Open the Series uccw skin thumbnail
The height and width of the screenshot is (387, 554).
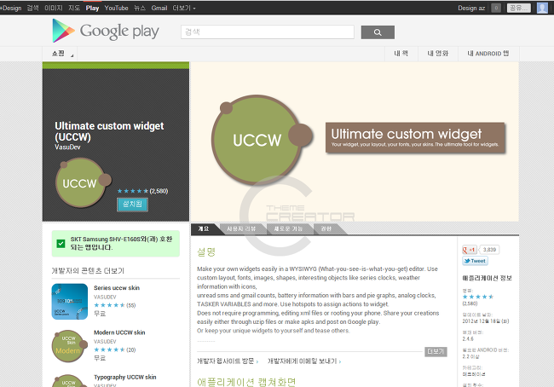click(70, 302)
